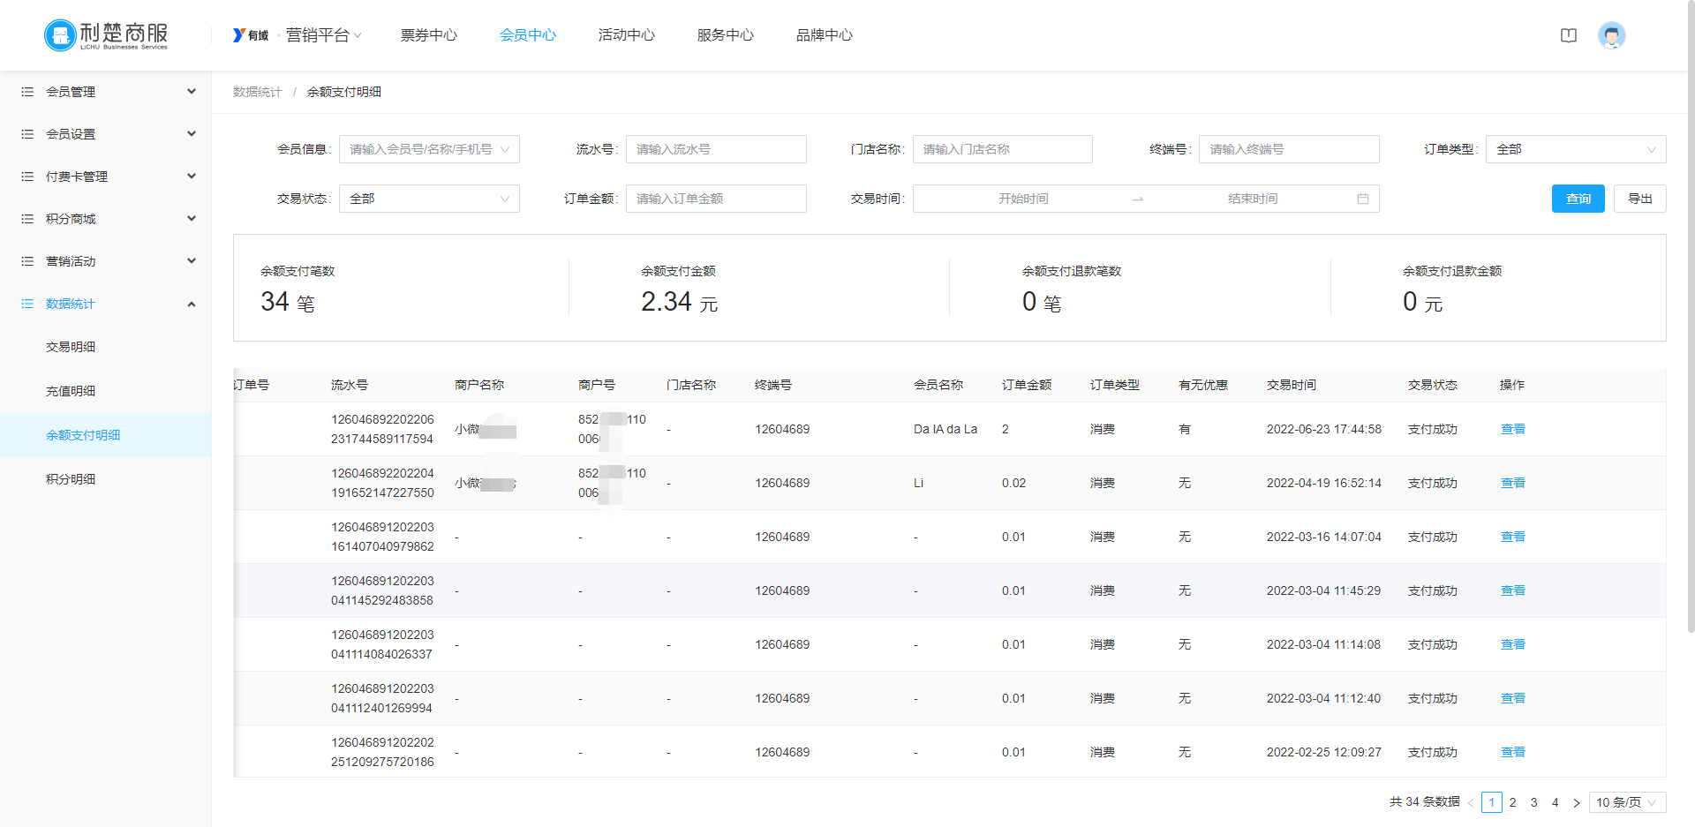The height and width of the screenshot is (827, 1695).
Task: Go to the previous page arrow
Action: click(x=1471, y=802)
